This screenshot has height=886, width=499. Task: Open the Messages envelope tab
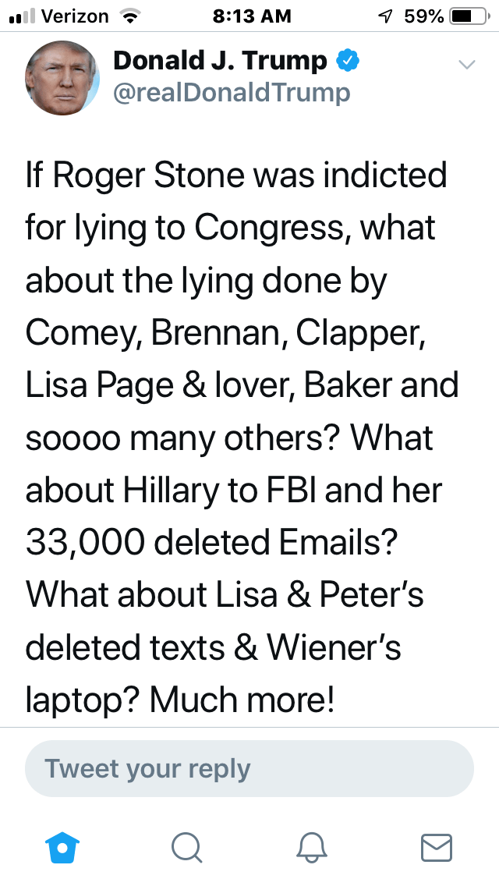pyautogui.click(x=437, y=847)
